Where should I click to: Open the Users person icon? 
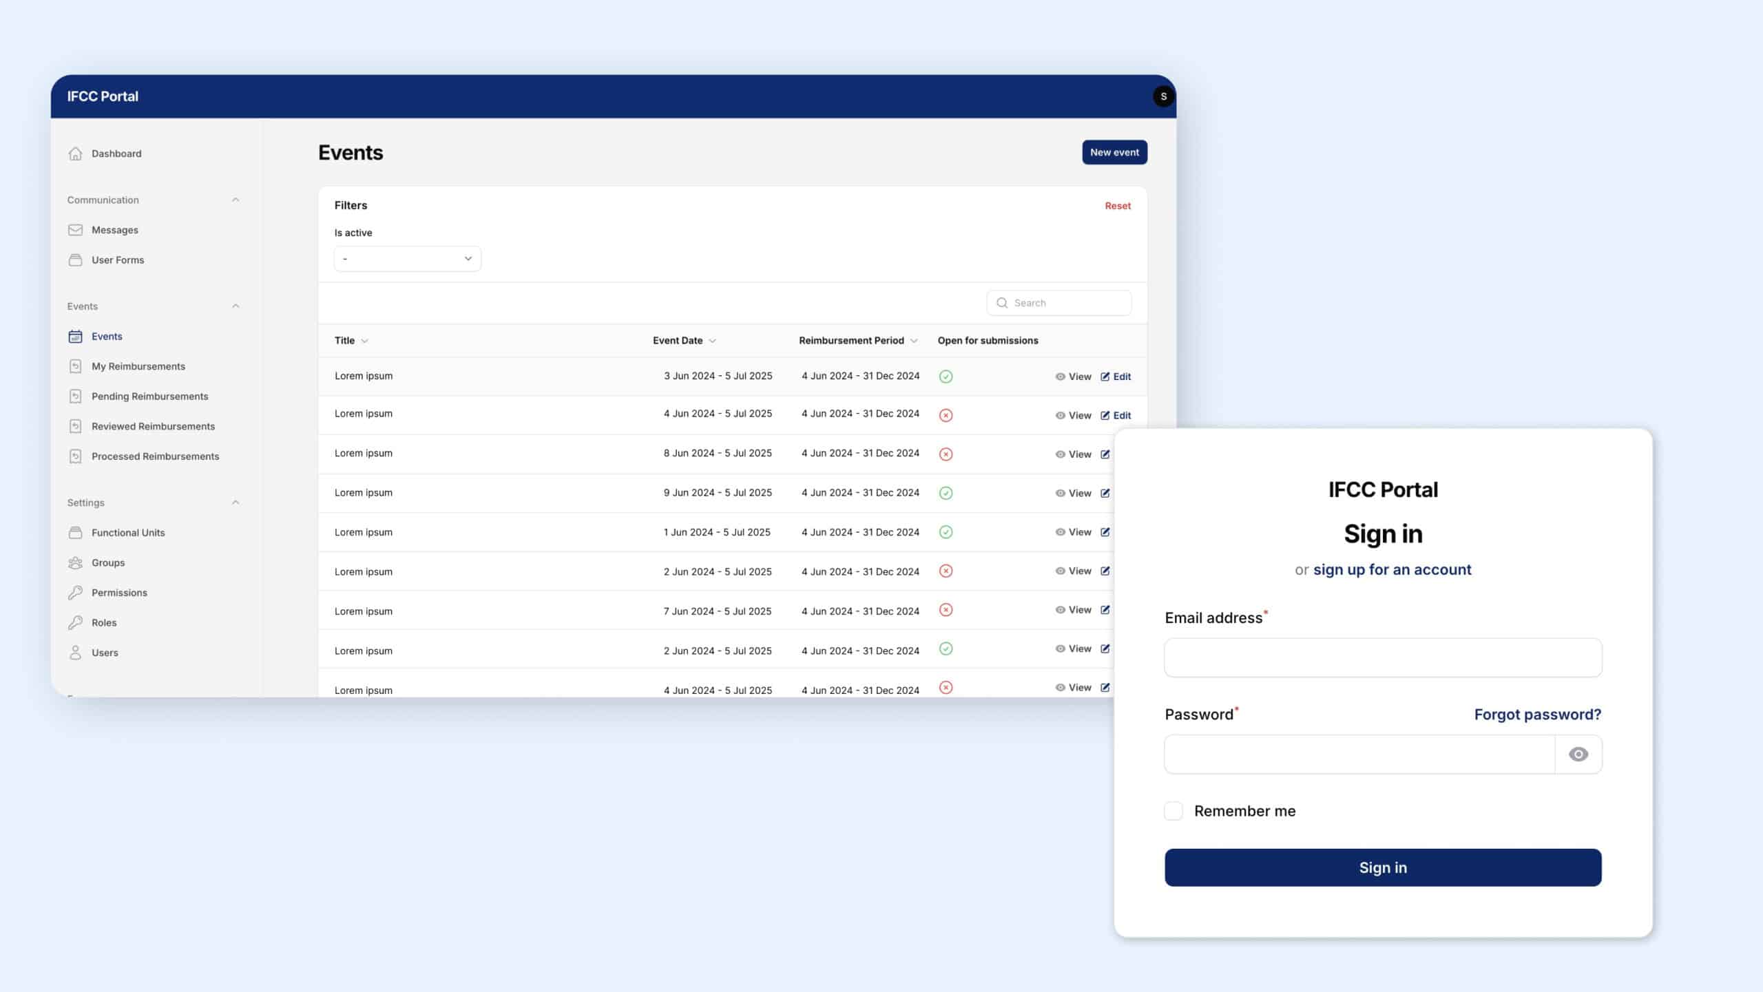point(76,652)
